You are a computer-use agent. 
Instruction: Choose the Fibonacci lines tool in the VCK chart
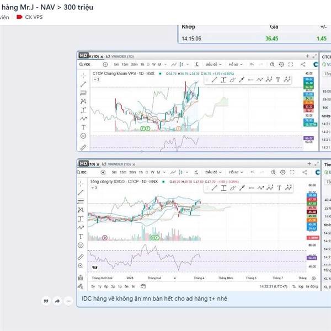click(83, 93)
